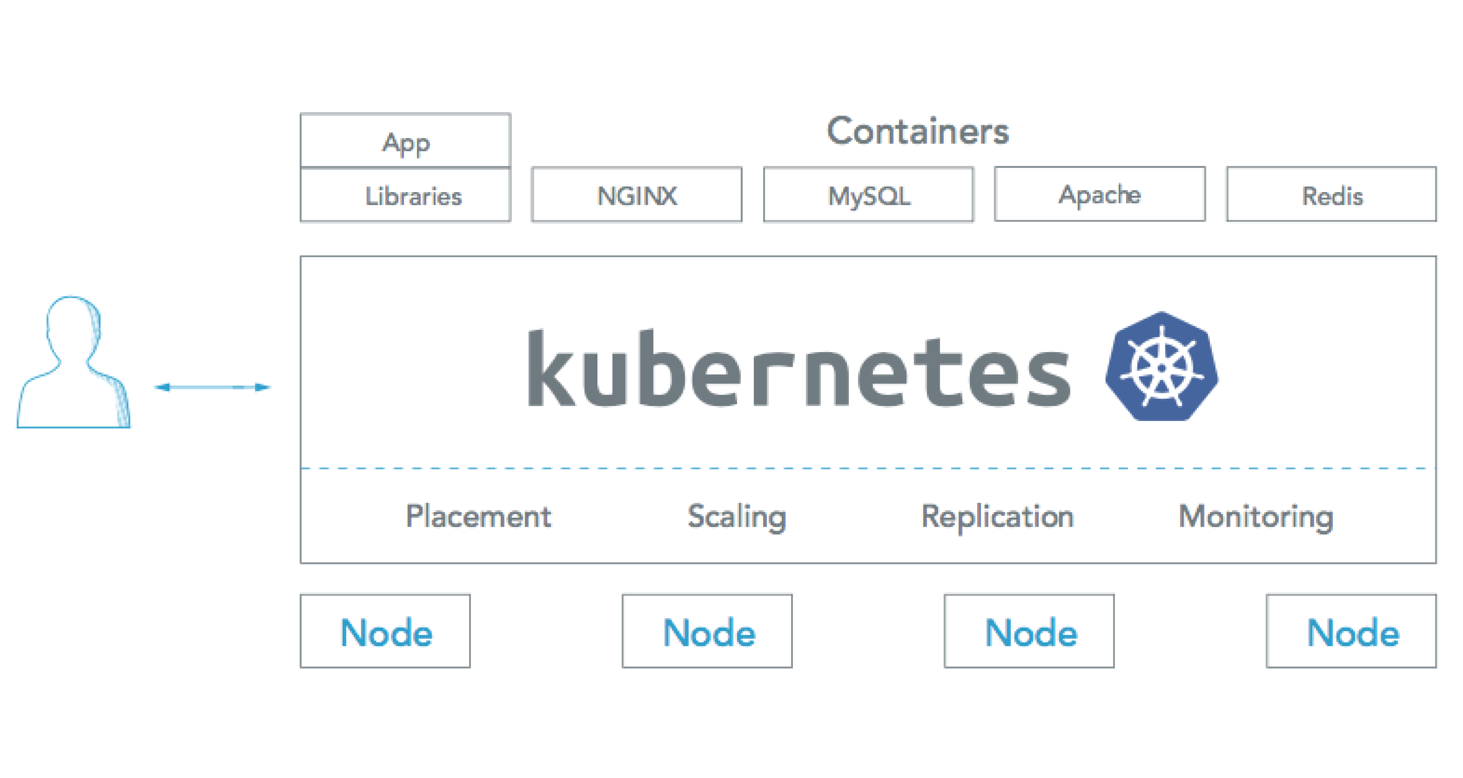Viewport: 1463px width, 778px height.
Task: Click the NGINX container box
Action: tap(637, 195)
